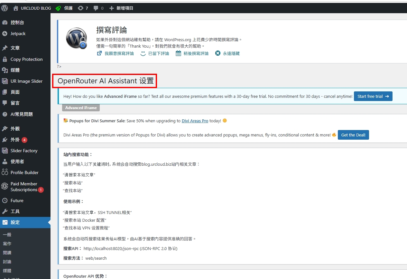Click the Get the Deal! button
Image resolution: width=407 pixels, height=279 pixels.
(x=353, y=135)
